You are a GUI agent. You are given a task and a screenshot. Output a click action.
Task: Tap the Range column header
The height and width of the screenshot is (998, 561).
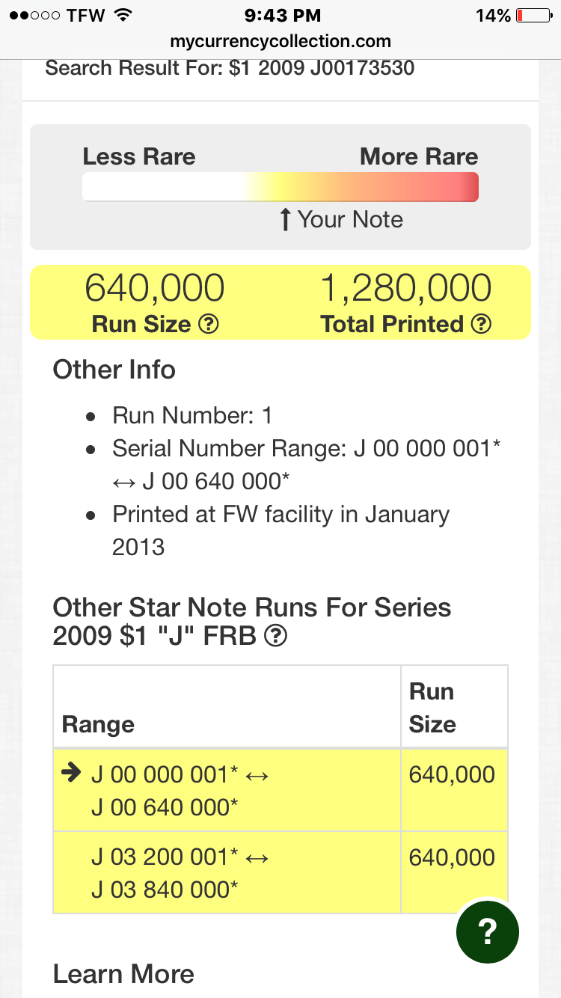pos(98,724)
